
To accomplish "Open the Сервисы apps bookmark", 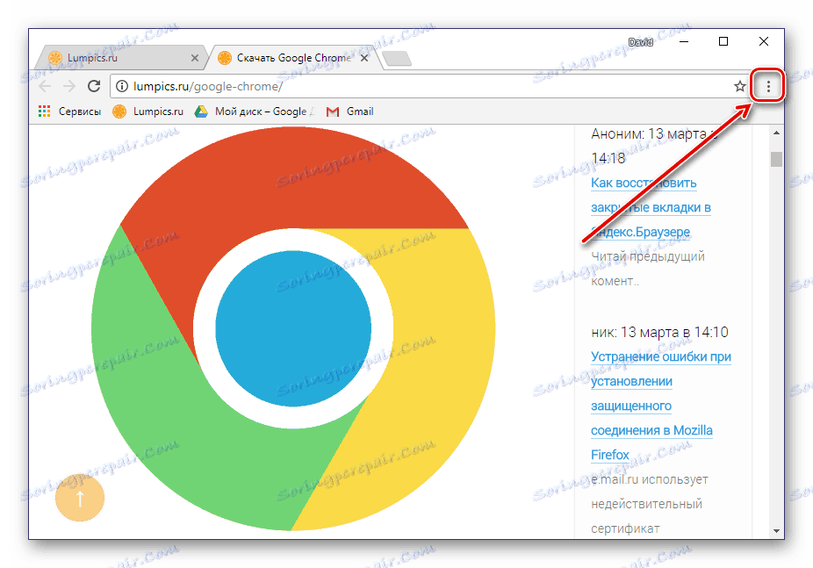I will pyautogui.click(x=69, y=111).
